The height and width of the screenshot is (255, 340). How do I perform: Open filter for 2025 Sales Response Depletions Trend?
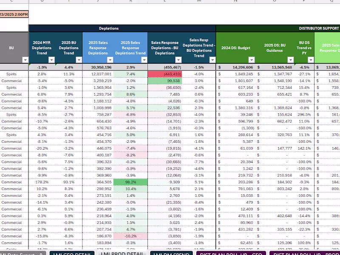click(x=144, y=60)
